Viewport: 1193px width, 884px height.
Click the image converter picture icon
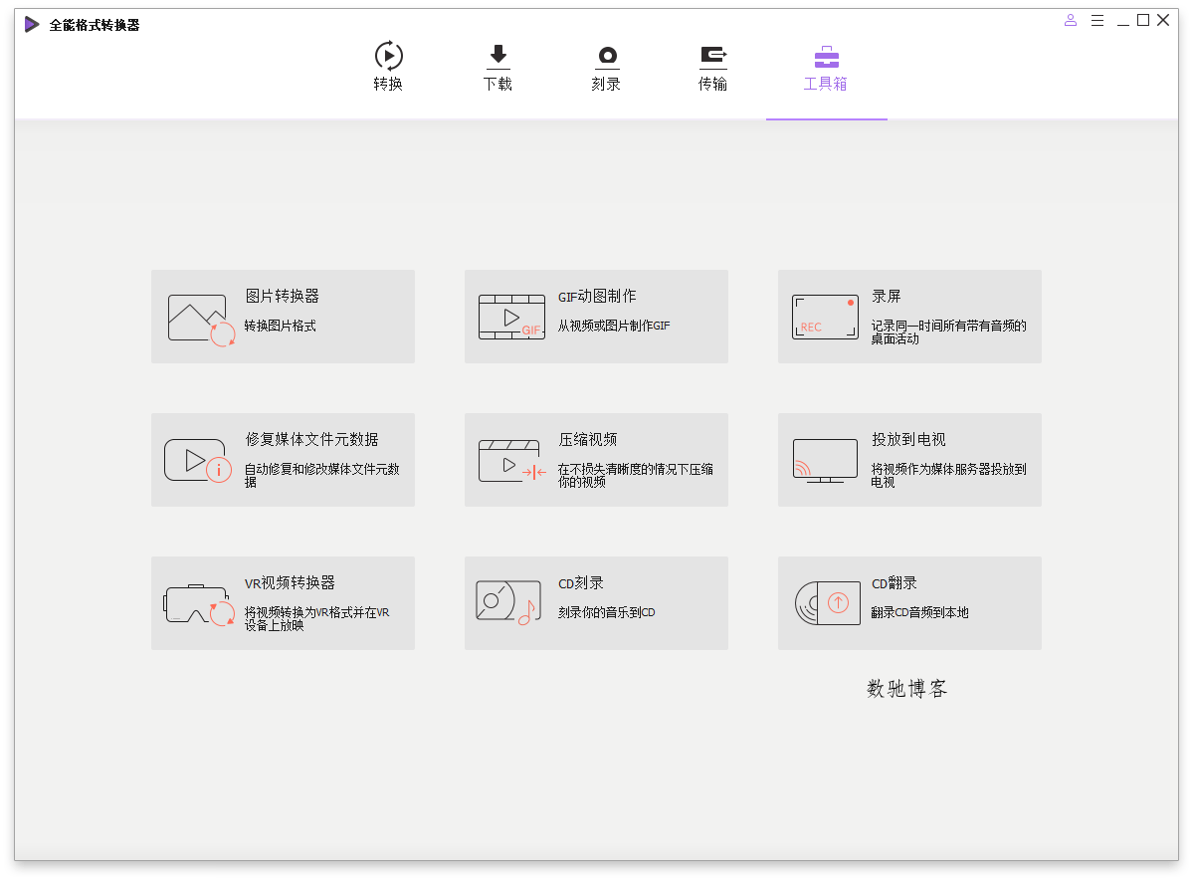tap(202, 320)
